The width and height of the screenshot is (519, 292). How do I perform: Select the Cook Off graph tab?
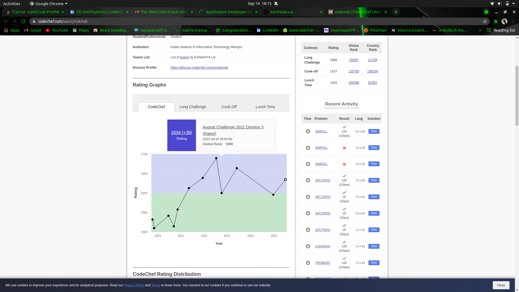point(229,107)
